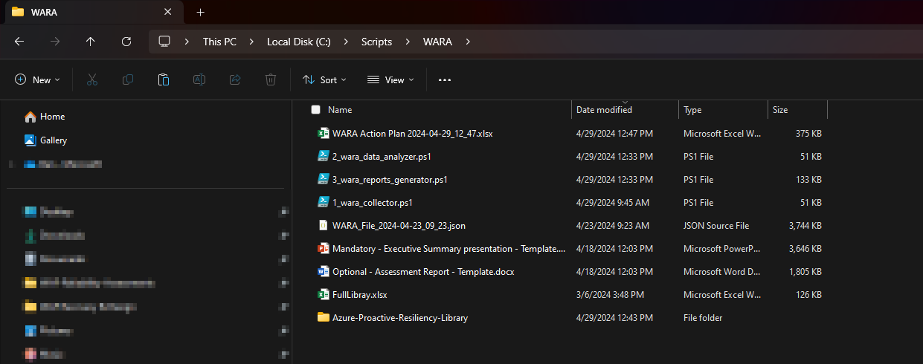Toggle the select all checkbox in header
This screenshot has height=364, width=923.
[315, 110]
